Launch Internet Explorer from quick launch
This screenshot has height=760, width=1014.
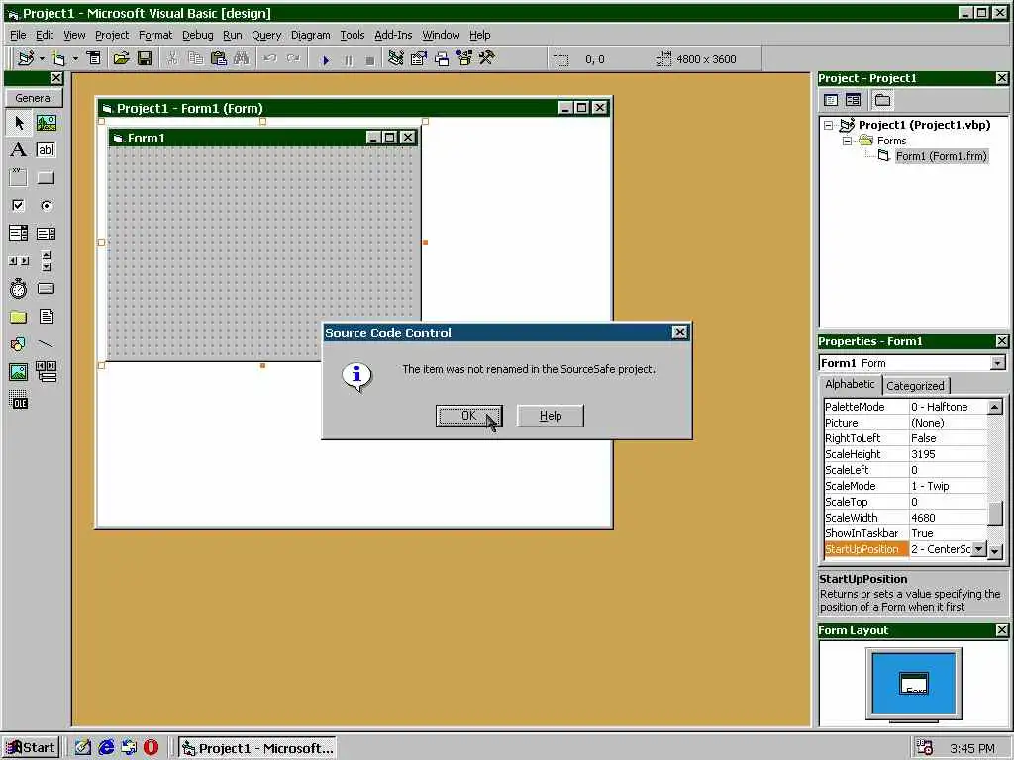[106, 748]
